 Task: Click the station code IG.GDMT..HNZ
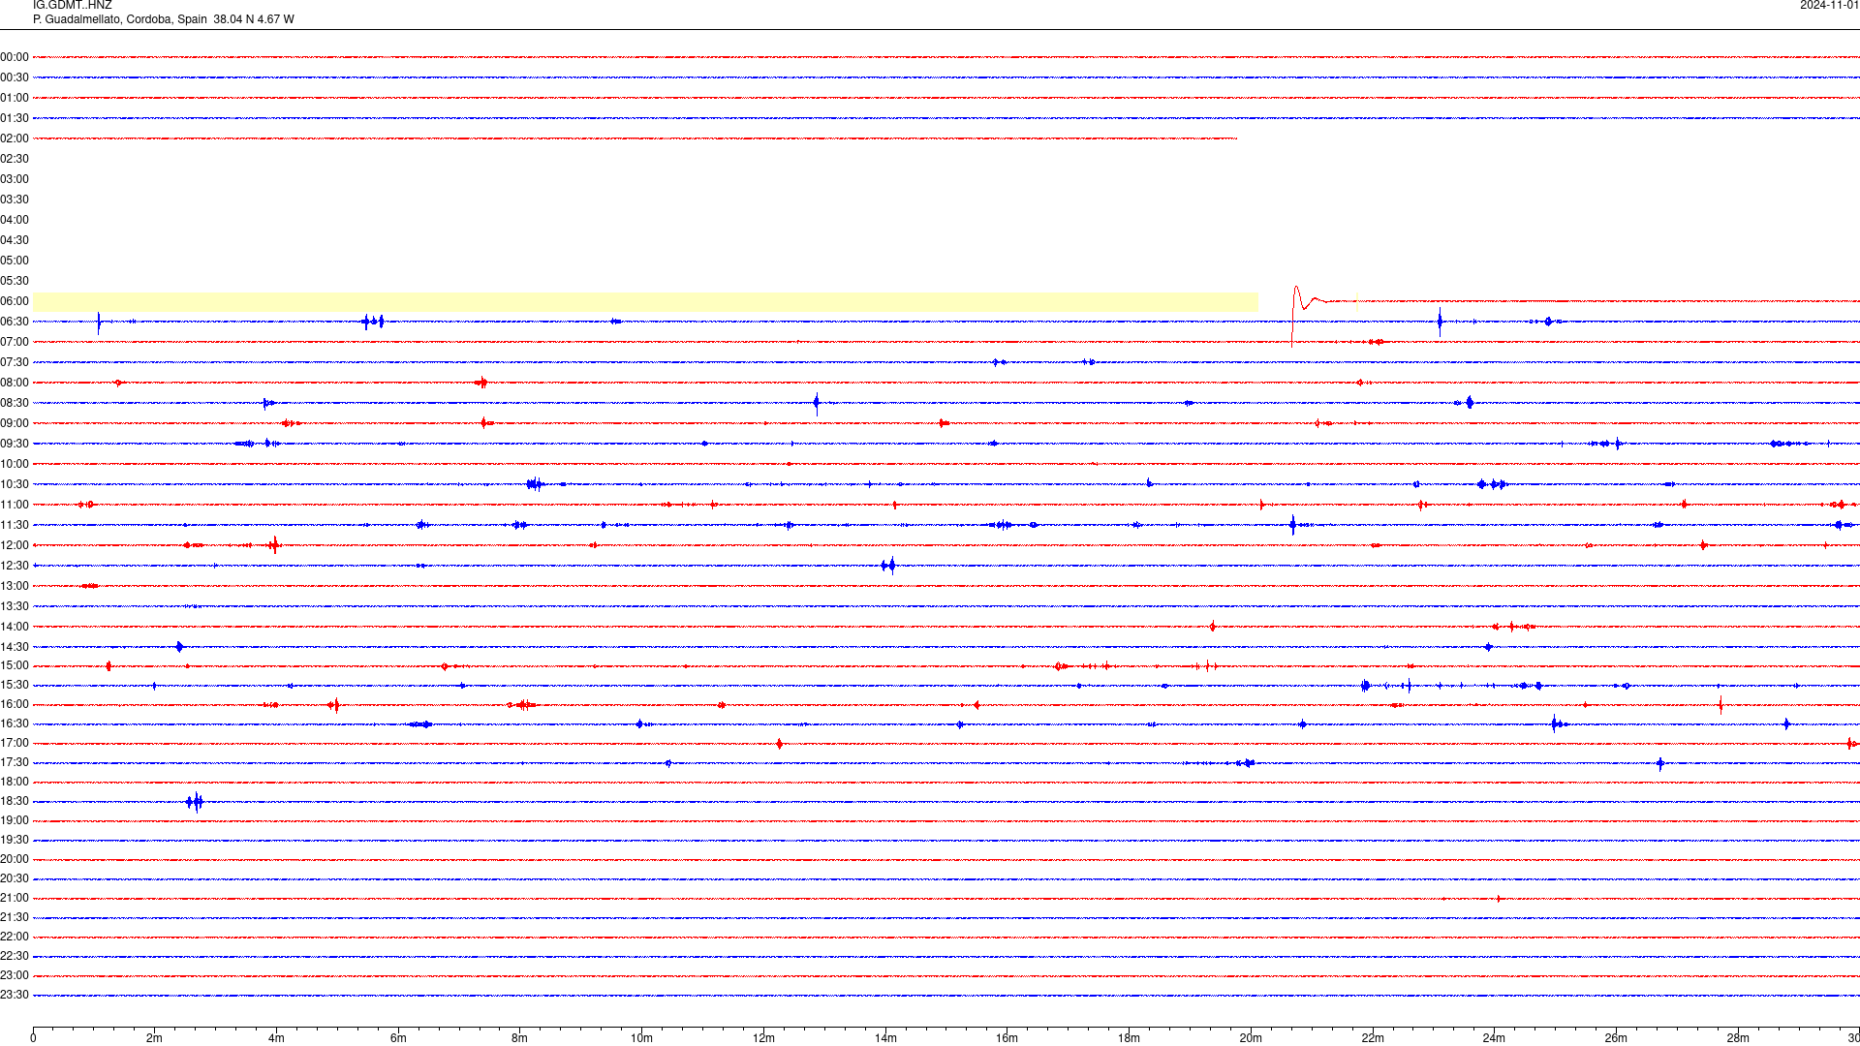72,6
